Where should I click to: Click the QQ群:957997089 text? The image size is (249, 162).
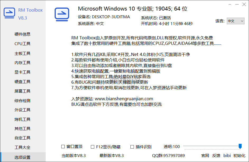coord(168,156)
